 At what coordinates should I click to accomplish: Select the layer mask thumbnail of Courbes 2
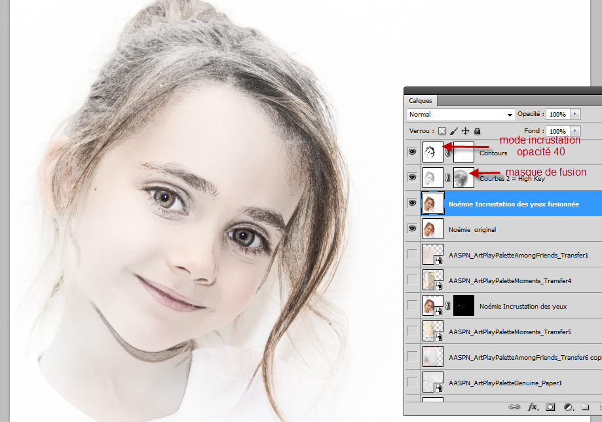pyautogui.click(x=463, y=177)
